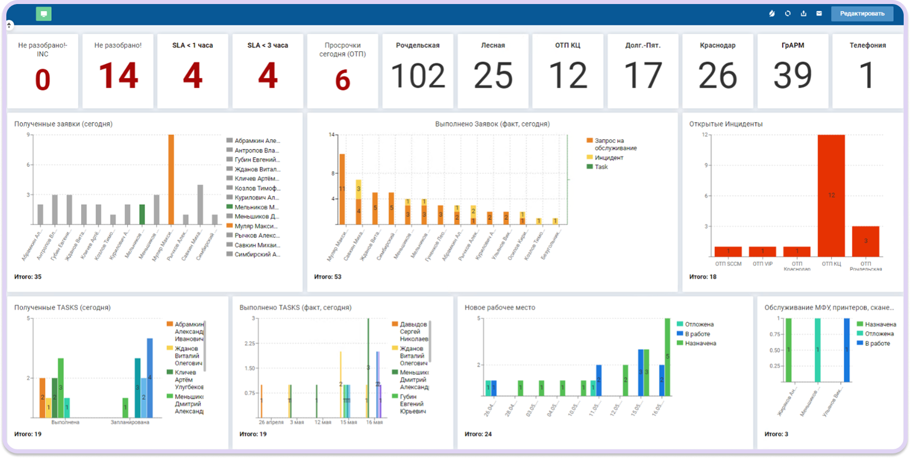Click the tall orange Муляр bar in received requests
This screenshot has height=458, width=910.
pos(171,179)
